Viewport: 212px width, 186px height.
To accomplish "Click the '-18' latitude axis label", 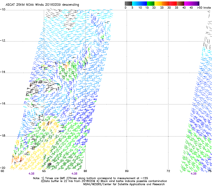I will coord(3,135).
